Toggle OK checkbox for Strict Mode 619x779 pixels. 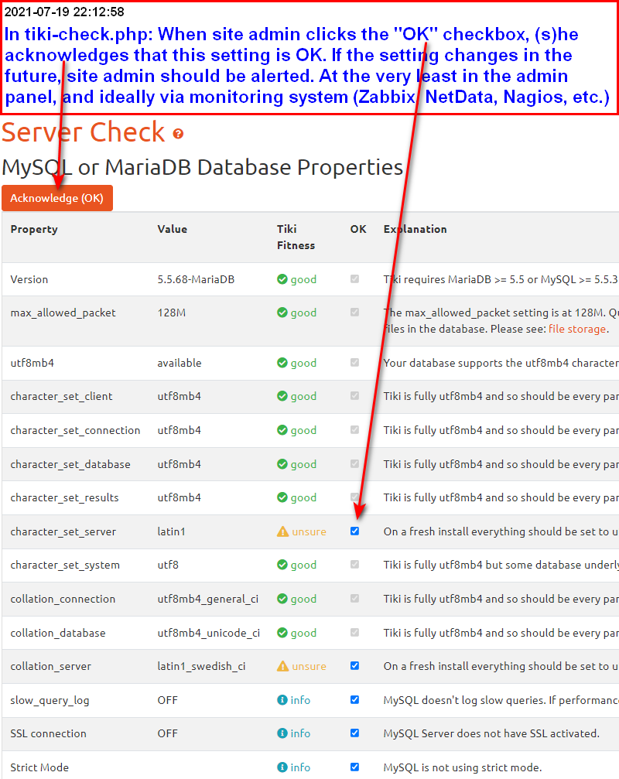pyautogui.click(x=354, y=767)
